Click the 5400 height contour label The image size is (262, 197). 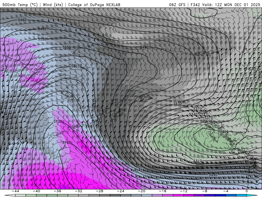click(x=200, y=168)
